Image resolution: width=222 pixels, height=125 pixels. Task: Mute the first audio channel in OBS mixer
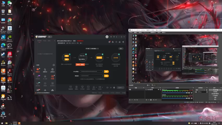(189, 93)
